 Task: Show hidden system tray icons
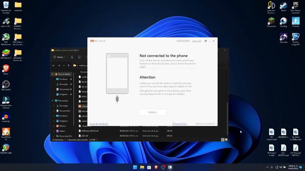(x=267, y=167)
